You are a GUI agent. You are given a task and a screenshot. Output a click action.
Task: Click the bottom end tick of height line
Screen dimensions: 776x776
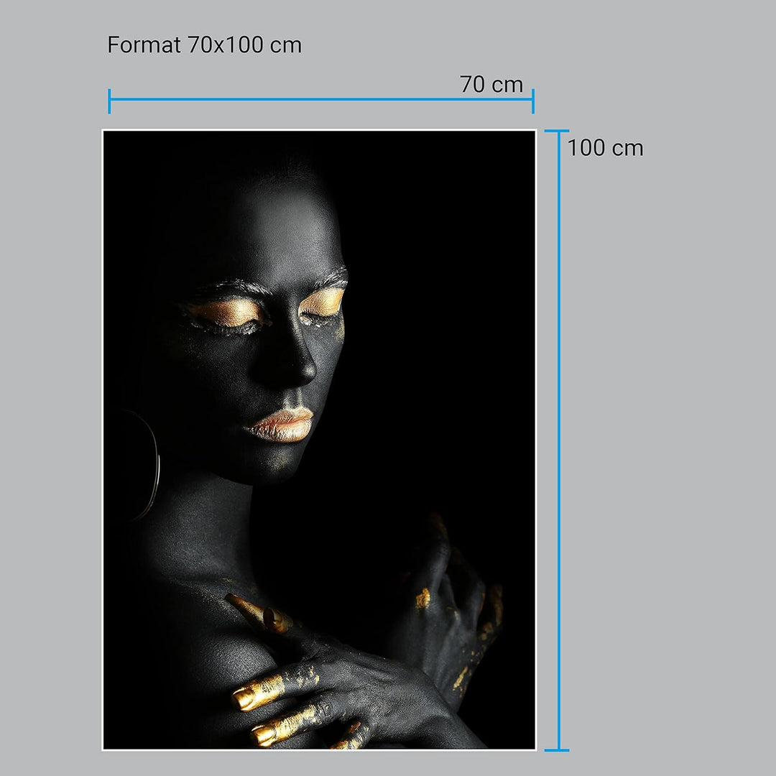coord(557,749)
